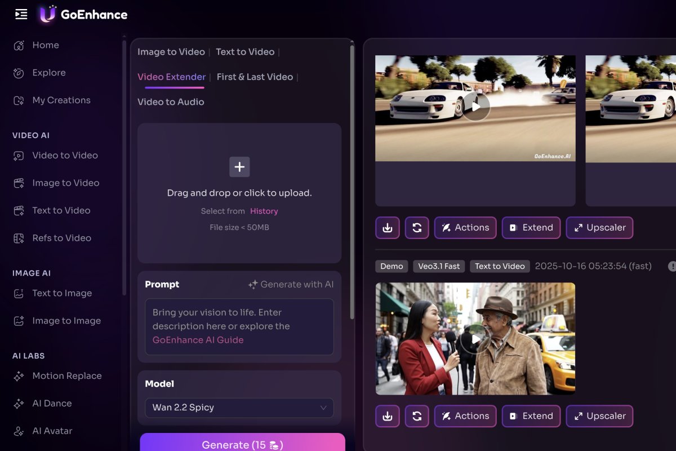Click the download icon under the news interview video

click(x=387, y=415)
